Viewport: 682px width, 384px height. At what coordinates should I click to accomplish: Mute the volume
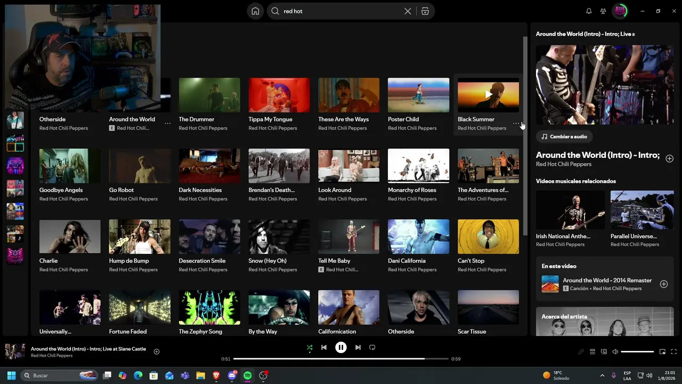(x=615, y=352)
